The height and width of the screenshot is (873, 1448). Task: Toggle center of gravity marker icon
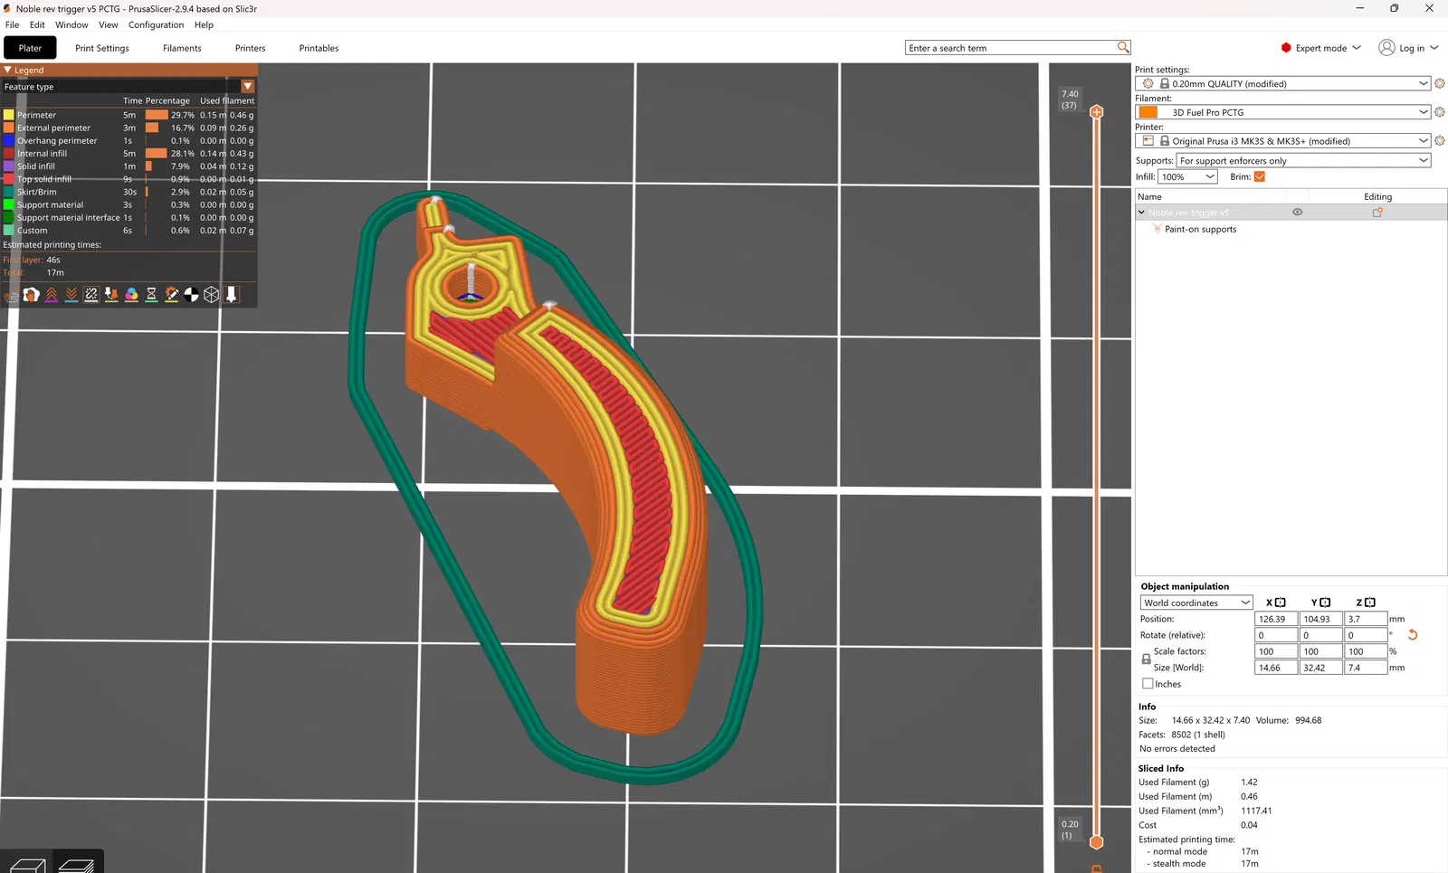[x=191, y=295]
